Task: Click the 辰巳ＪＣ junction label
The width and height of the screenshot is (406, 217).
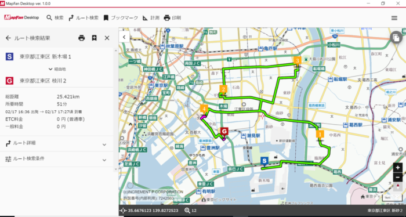Action: (235, 169)
